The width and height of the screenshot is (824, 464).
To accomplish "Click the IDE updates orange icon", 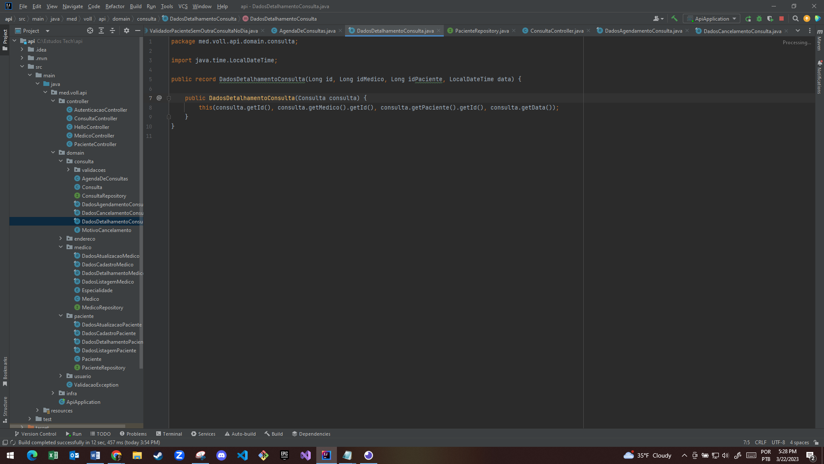I will tap(807, 18).
